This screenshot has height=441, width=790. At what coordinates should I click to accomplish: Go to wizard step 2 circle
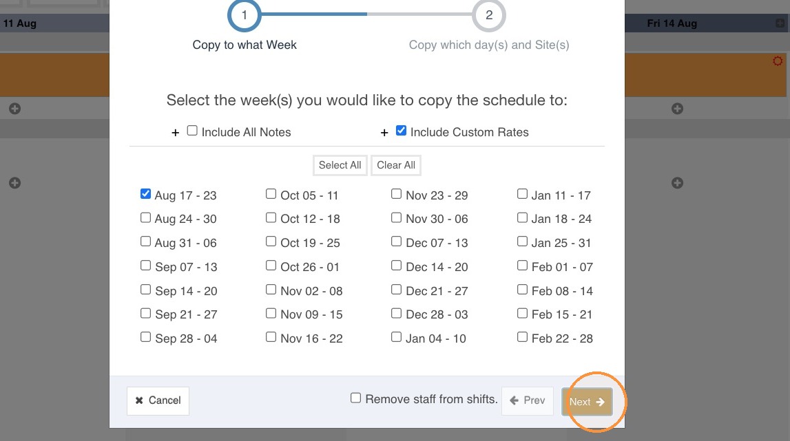pos(489,15)
